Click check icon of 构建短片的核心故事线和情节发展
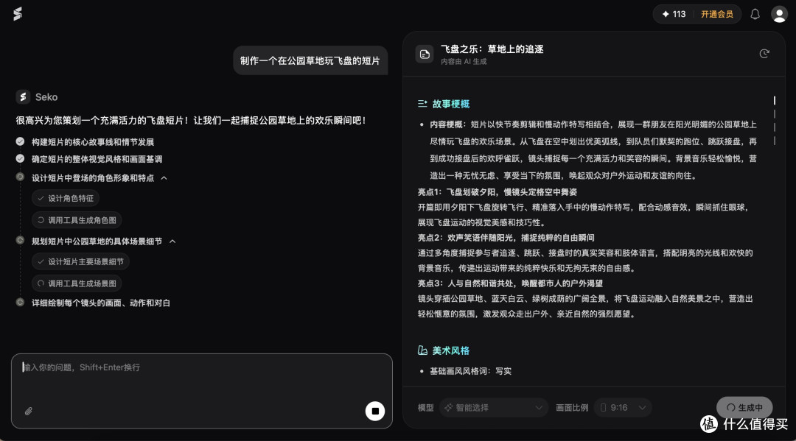 (x=21, y=141)
